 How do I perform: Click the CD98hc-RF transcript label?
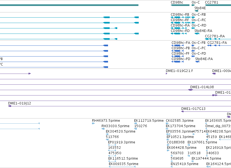[x=180, y=20]
